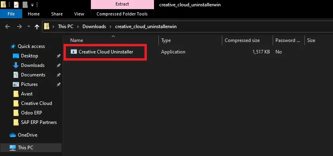Click the Application type cell
This screenshot has height=156, width=333.
[x=173, y=52]
